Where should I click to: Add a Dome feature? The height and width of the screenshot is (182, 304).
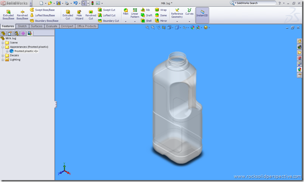(161, 15)
